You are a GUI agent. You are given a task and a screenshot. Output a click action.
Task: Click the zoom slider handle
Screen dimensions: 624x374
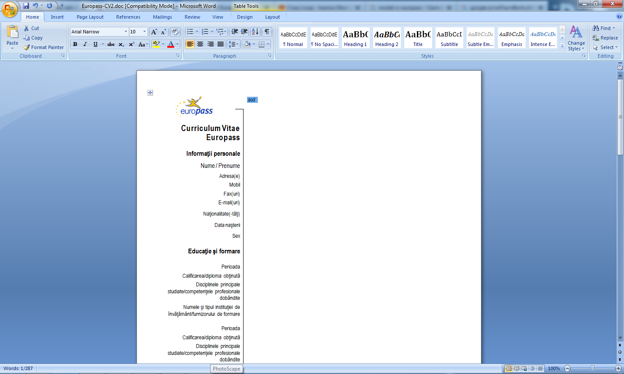point(592,368)
